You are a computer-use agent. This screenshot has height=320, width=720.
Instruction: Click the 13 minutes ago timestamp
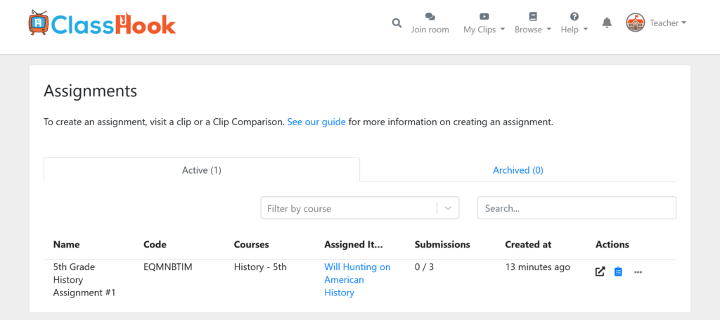(538, 267)
